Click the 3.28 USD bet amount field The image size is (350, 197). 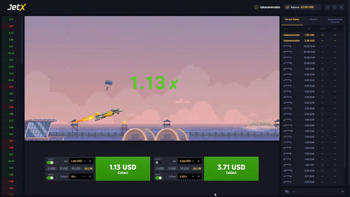[185, 161]
